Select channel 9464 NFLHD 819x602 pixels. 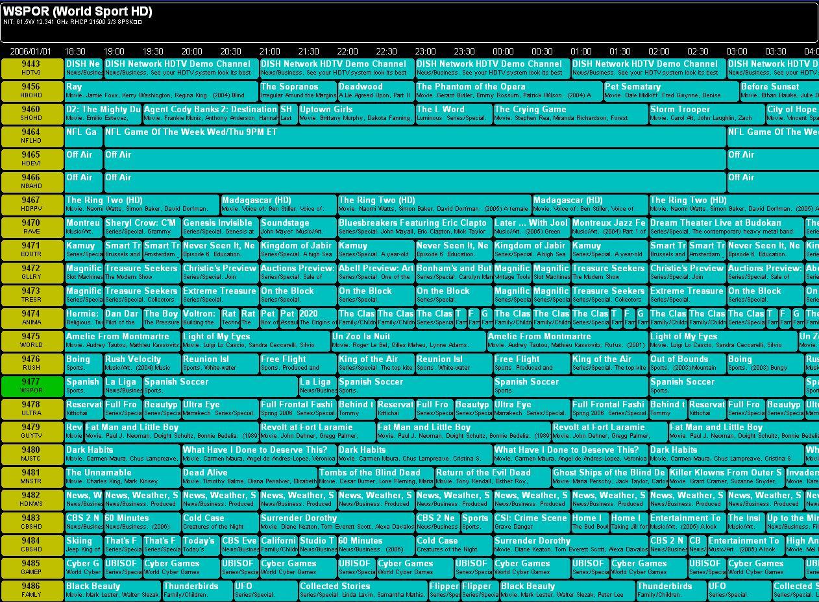pyautogui.click(x=32, y=137)
